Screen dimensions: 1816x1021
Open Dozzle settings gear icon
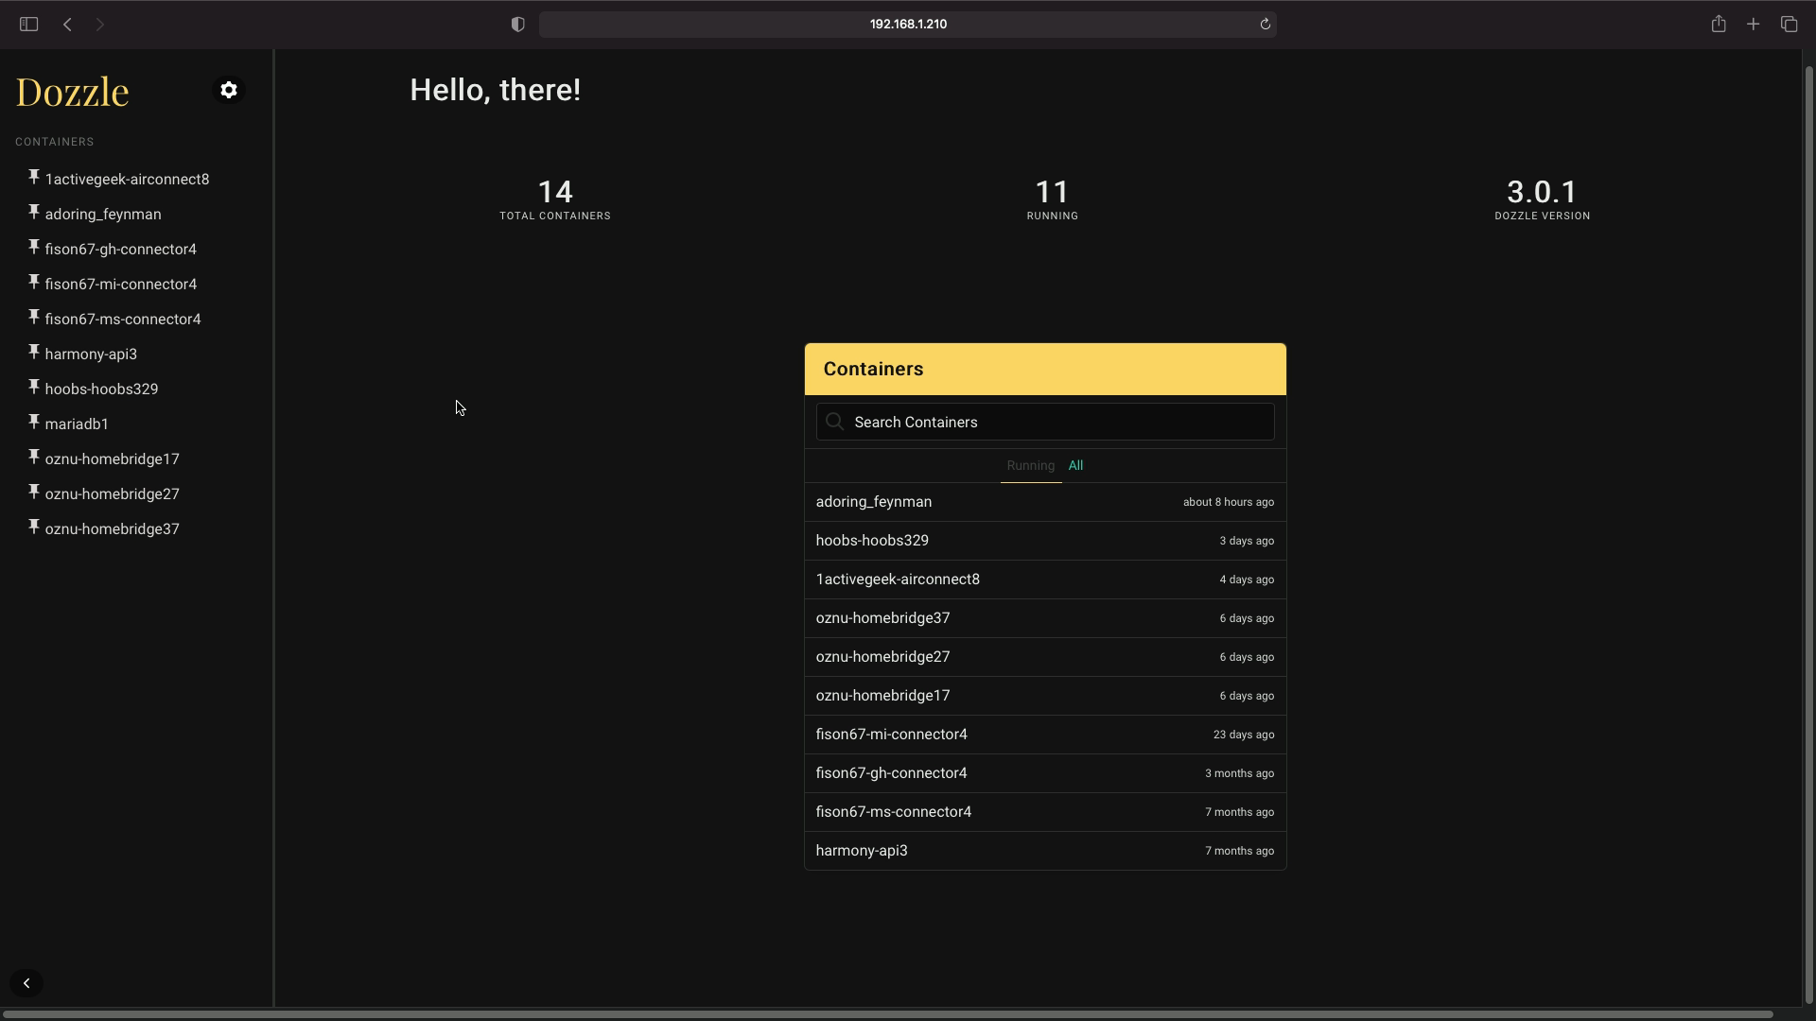click(229, 90)
